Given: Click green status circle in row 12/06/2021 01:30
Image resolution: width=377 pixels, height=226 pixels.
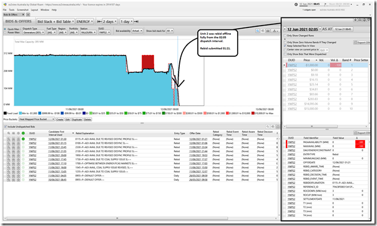Looking at the screenshot, I should click(x=23, y=139).
